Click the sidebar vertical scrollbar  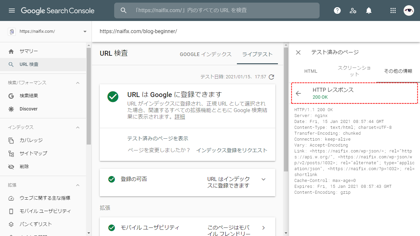click(89, 96)
